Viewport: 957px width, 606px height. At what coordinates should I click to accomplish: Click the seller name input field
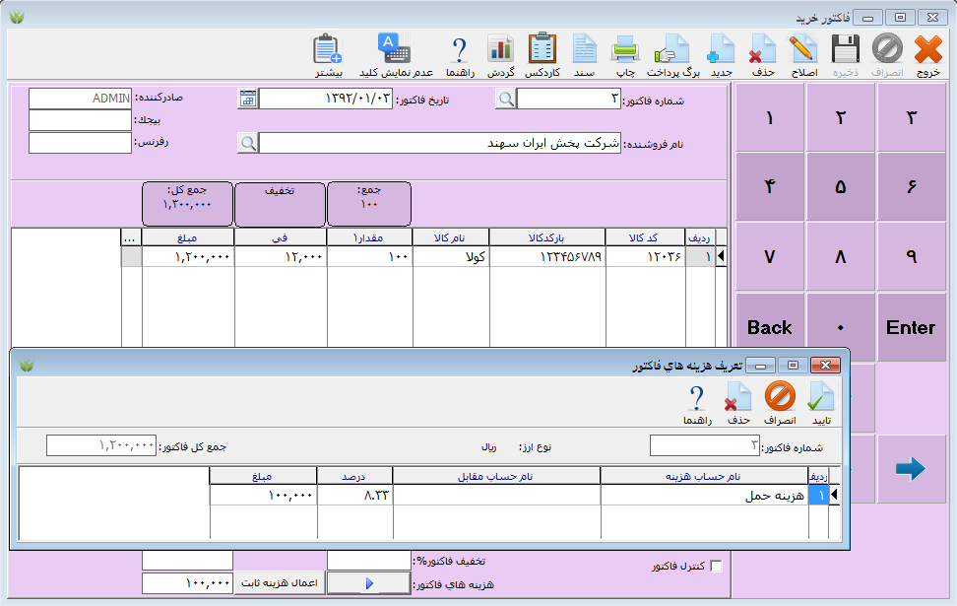tap(441, 143)
